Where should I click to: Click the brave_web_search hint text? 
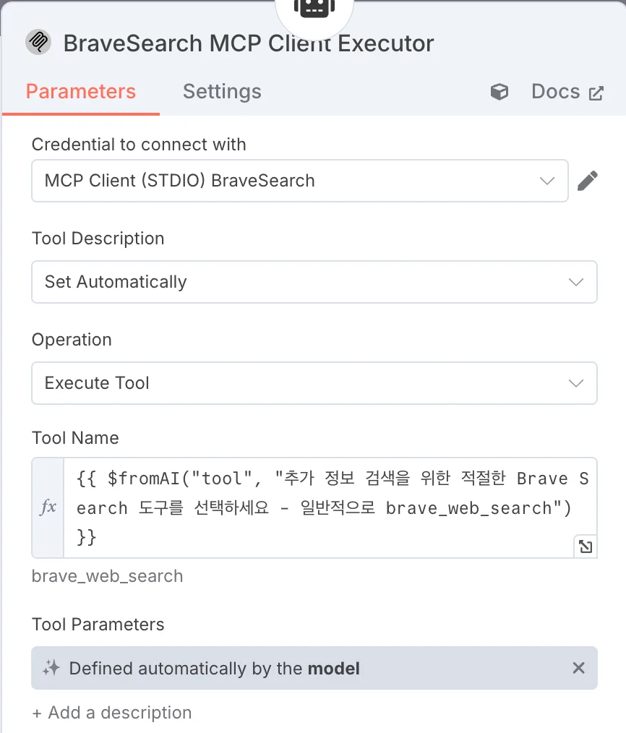click(x=107, y=576)
